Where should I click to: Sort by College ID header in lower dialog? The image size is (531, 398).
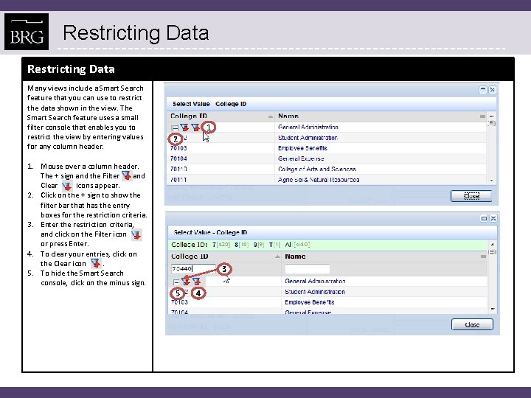(190, 256)
